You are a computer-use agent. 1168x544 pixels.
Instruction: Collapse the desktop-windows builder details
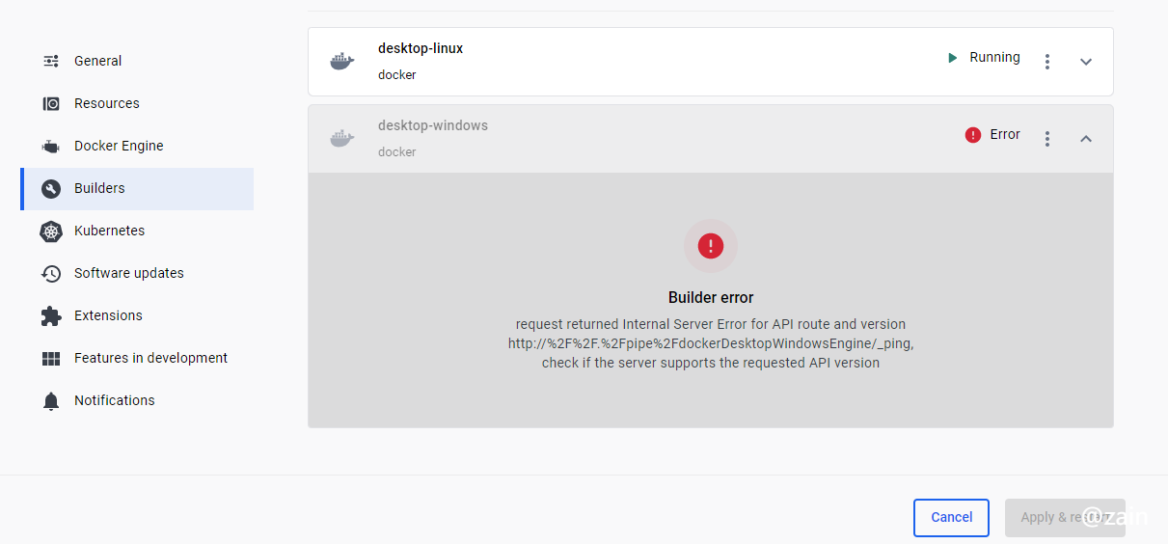pyautogui.click(x=1086, y=139)
